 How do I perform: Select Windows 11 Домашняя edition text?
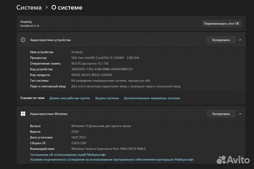pyautogui.click(x=101, y=126)
